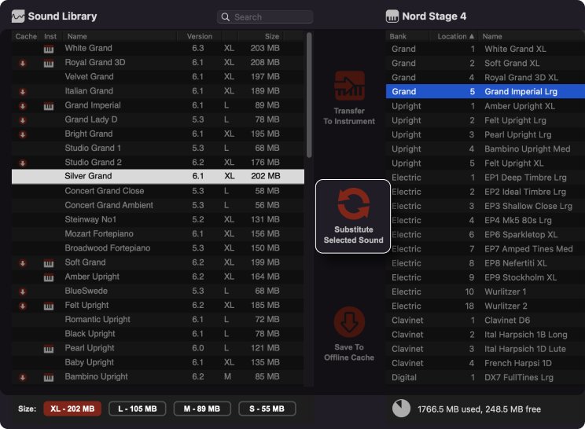Viewport: 585px width, 429px height.
Task: Click the 1766.5 MB used memory status text
Action: tap(480, 409)
